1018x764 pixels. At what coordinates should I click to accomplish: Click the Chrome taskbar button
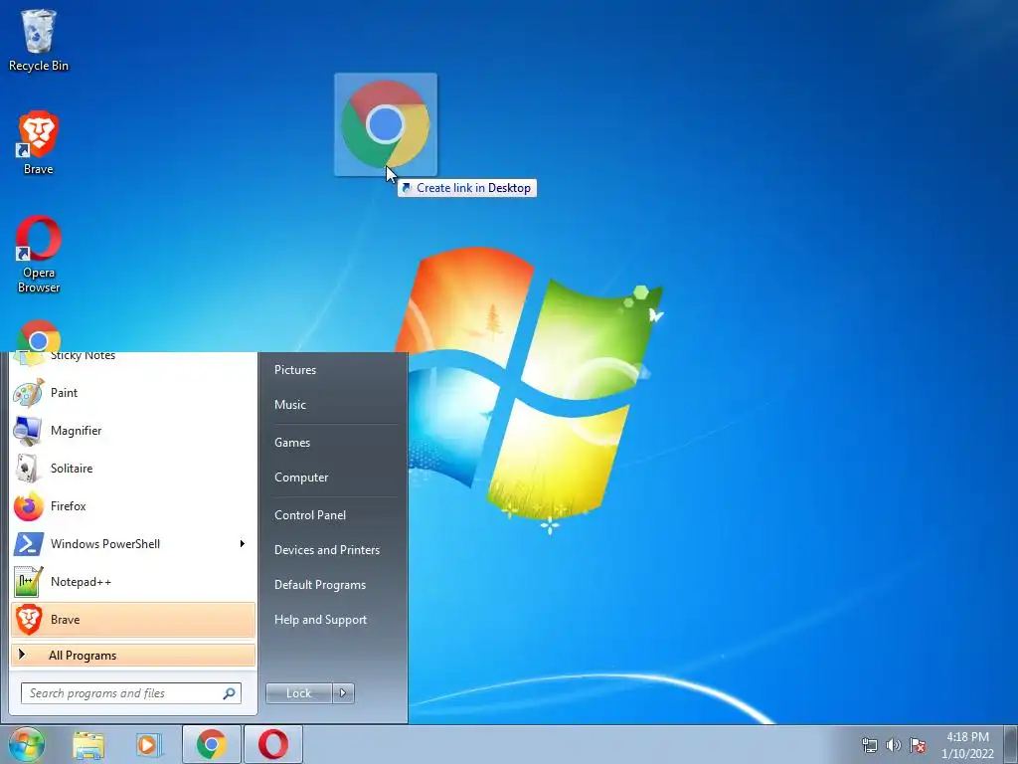click(212, 744)
